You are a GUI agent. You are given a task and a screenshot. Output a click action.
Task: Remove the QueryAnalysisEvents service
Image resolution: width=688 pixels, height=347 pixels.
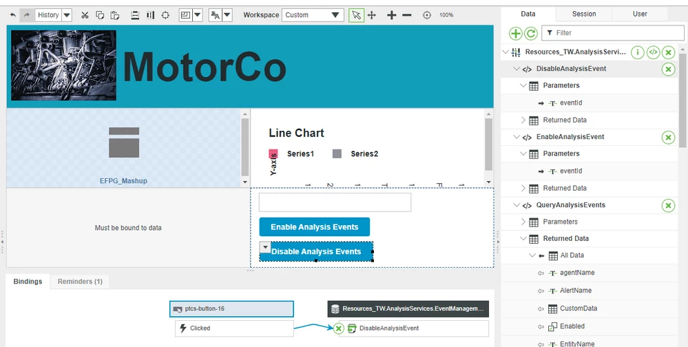[668, 205]
